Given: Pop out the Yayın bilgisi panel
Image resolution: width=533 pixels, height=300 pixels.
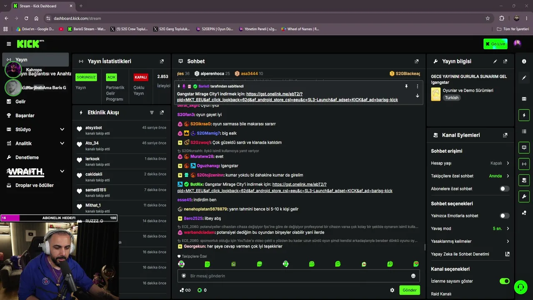Looking at the screenshot, I should [505, 61].
